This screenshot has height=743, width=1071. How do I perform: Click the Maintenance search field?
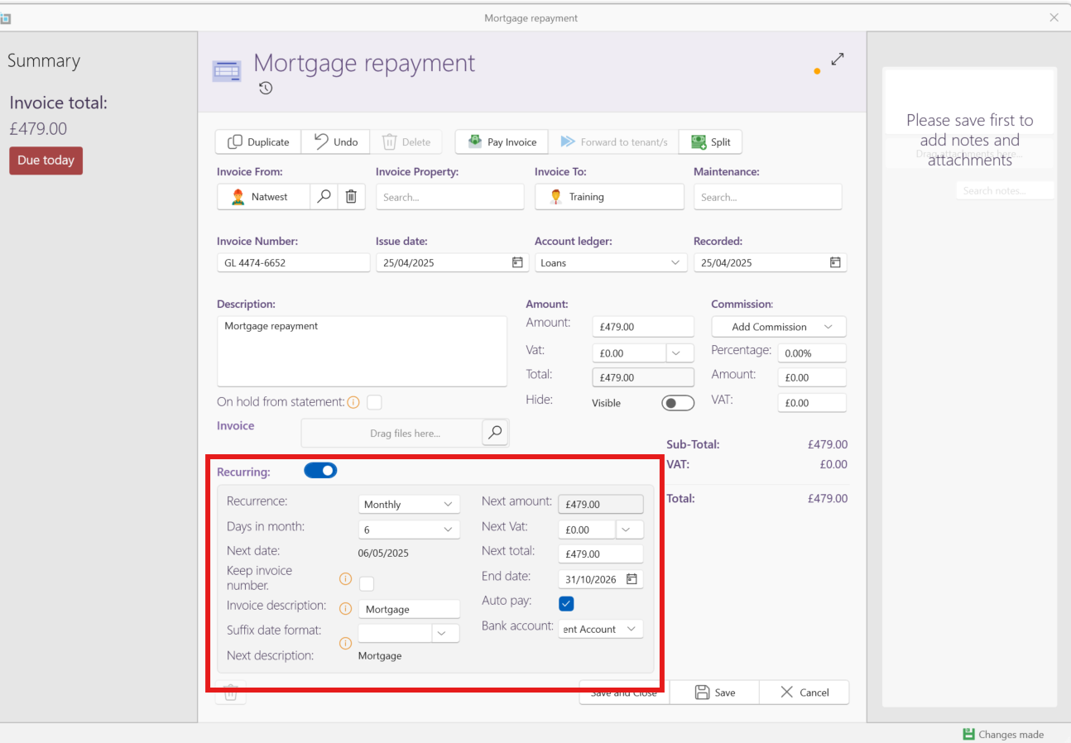pyautogui.click(x=768, y=197)
